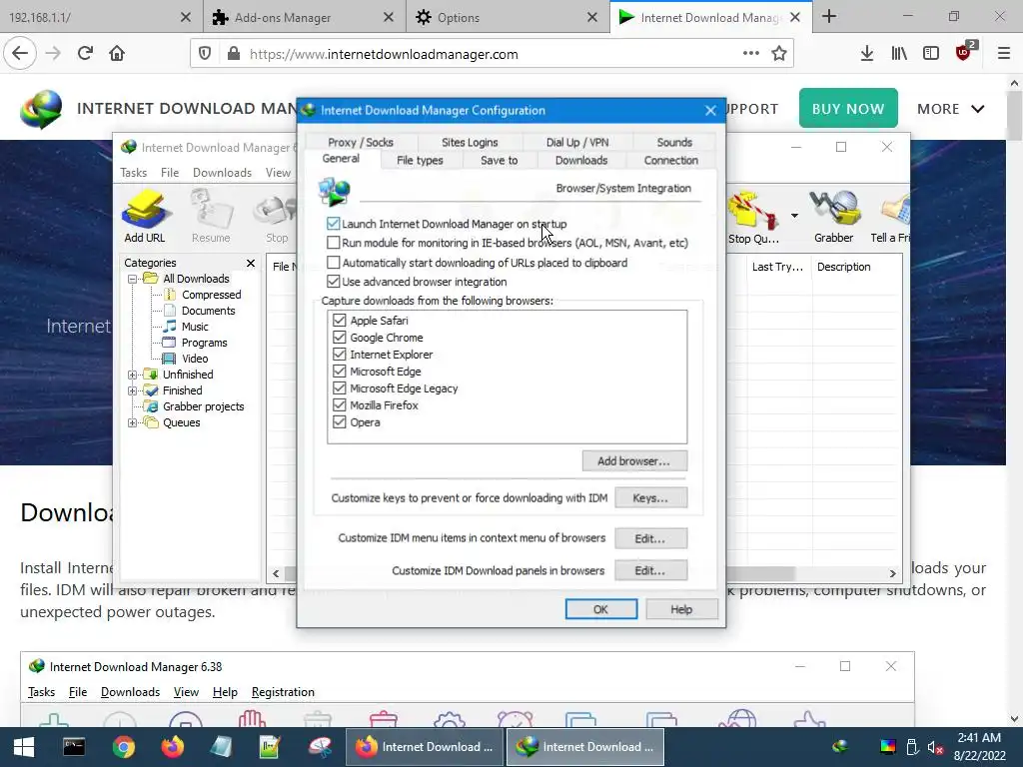
Task: Uncheck Microsoft Edge Legacy browser capture
Action: (340, 388)
